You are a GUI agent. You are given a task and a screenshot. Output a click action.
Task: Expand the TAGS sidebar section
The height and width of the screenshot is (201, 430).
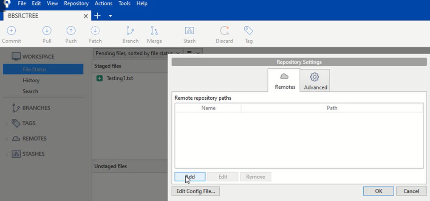(6, 123)
